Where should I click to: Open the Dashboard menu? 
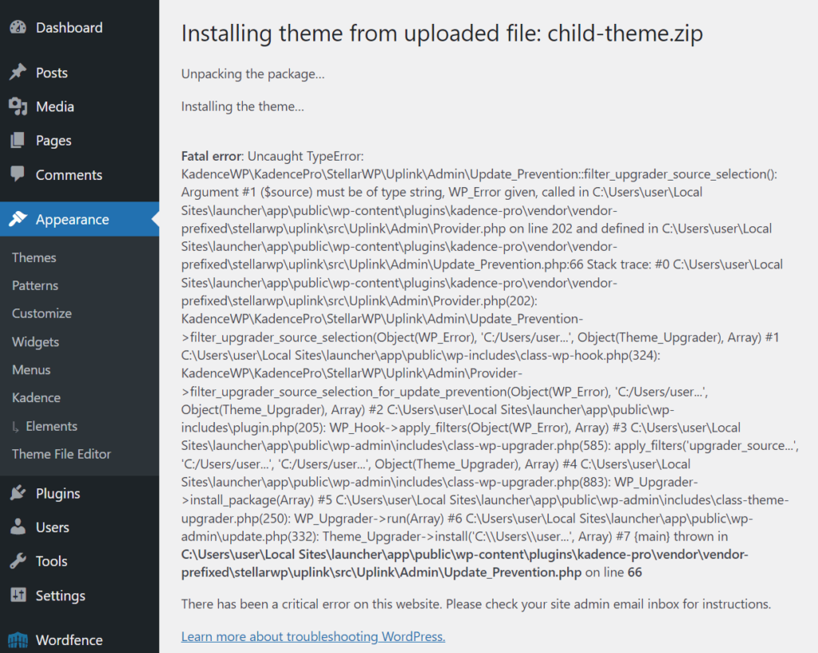69,28
